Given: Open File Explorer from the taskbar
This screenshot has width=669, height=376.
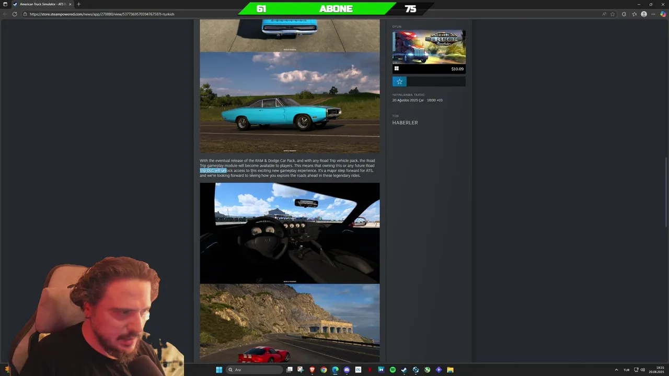Looking at the screenshot, I should pos(450,370).
